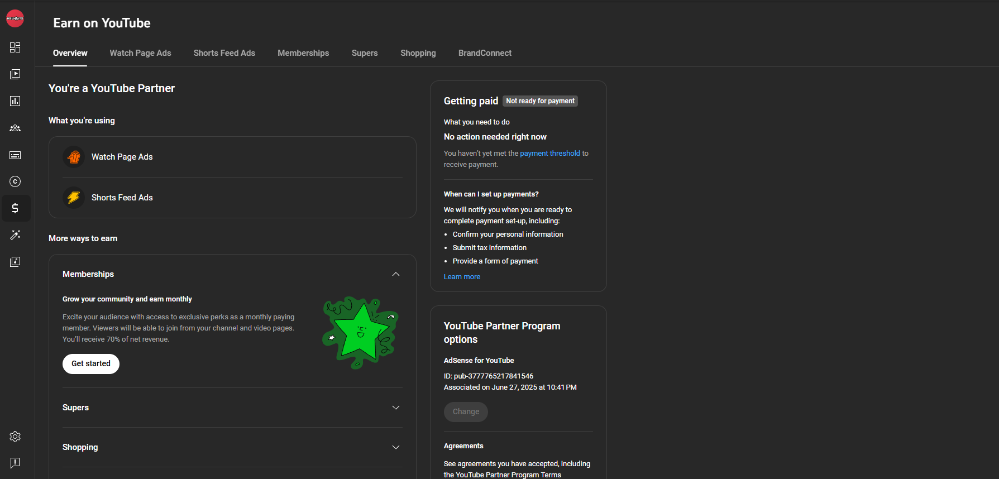The height and width of the screenshot is (479, 999).
Task: Follow the payment threshold link
Action: coord(550,154)
